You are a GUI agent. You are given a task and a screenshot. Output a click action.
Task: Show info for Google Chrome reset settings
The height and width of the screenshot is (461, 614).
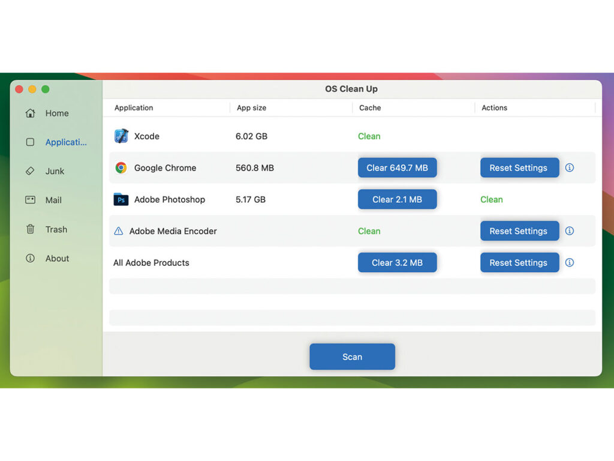[570, 168]
